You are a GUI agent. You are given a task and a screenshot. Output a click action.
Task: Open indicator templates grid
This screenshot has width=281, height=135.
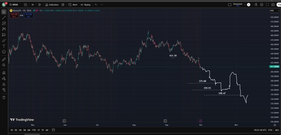63,5
